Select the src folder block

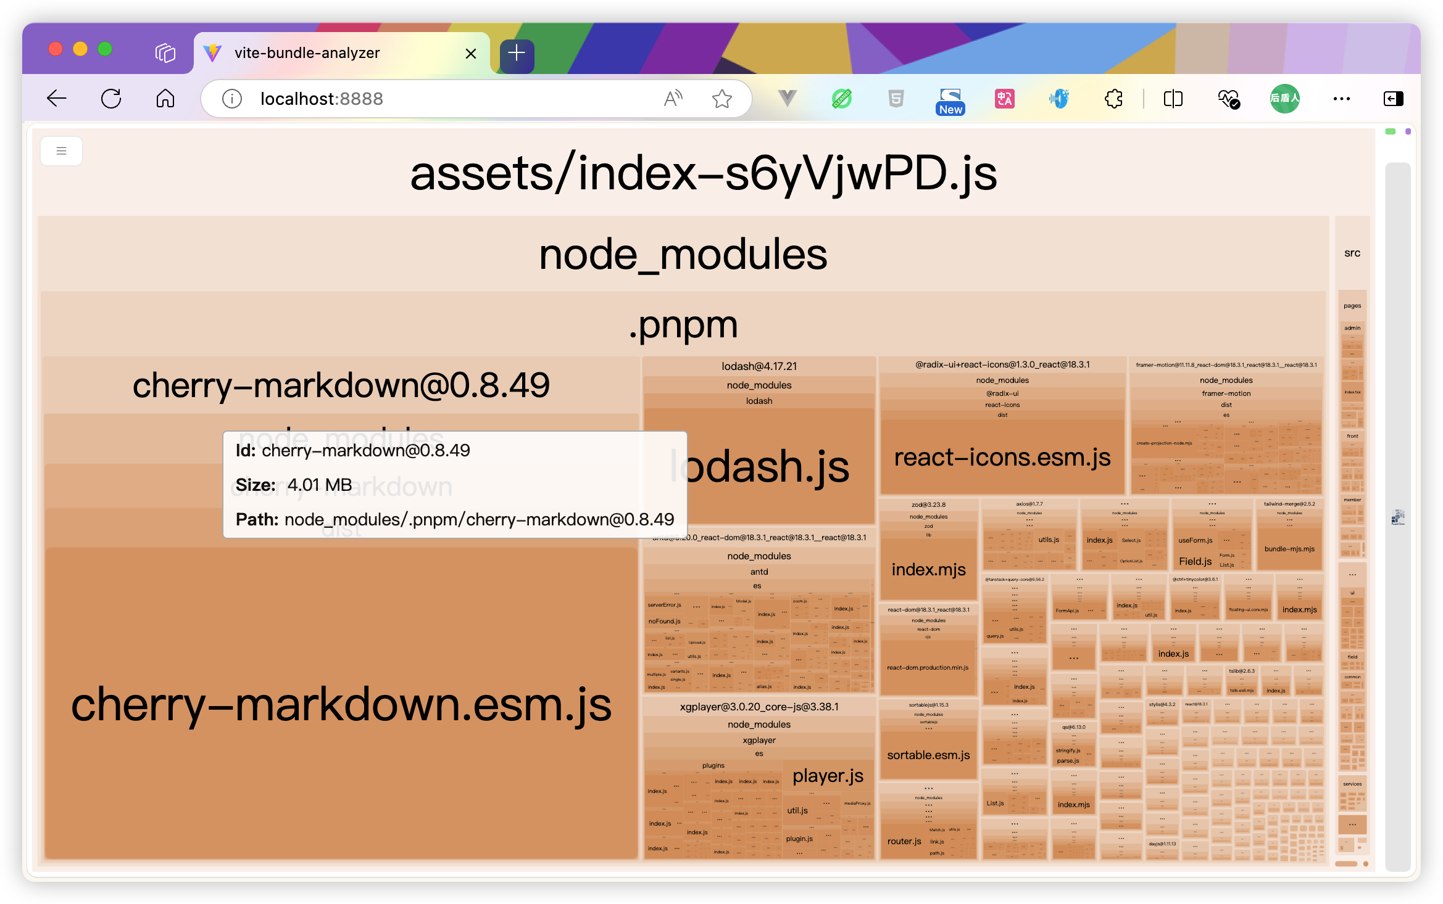[1352, 253]
